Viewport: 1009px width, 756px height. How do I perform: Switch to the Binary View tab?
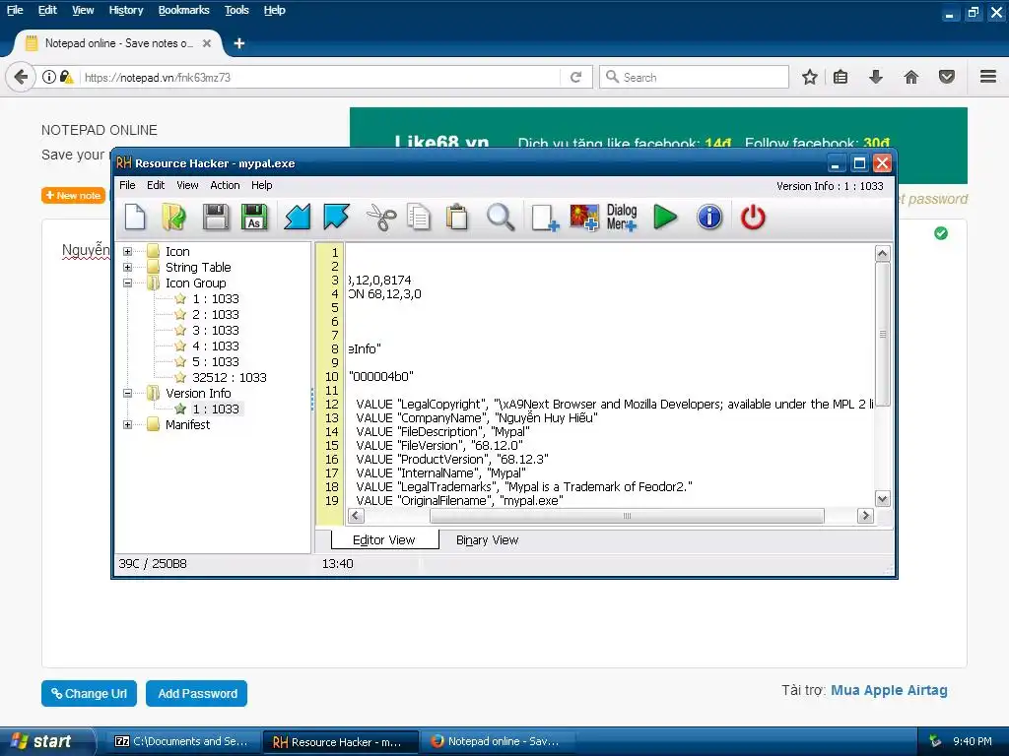tap(487, 540)
